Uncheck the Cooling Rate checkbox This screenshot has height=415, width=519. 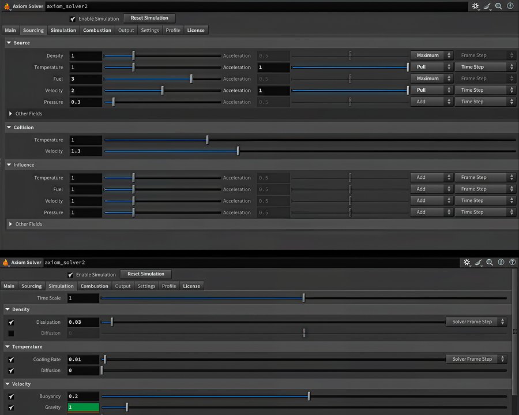pos(11,360)
